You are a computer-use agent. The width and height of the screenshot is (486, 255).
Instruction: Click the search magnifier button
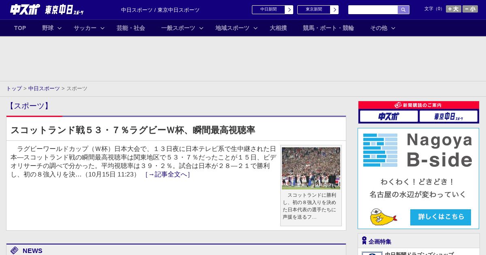[x=403, y=10]
